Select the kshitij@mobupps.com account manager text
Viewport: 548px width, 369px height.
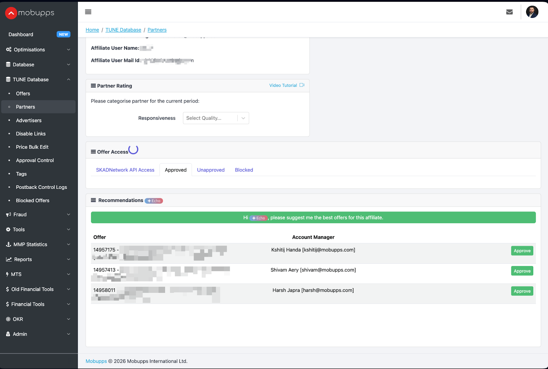329,250
